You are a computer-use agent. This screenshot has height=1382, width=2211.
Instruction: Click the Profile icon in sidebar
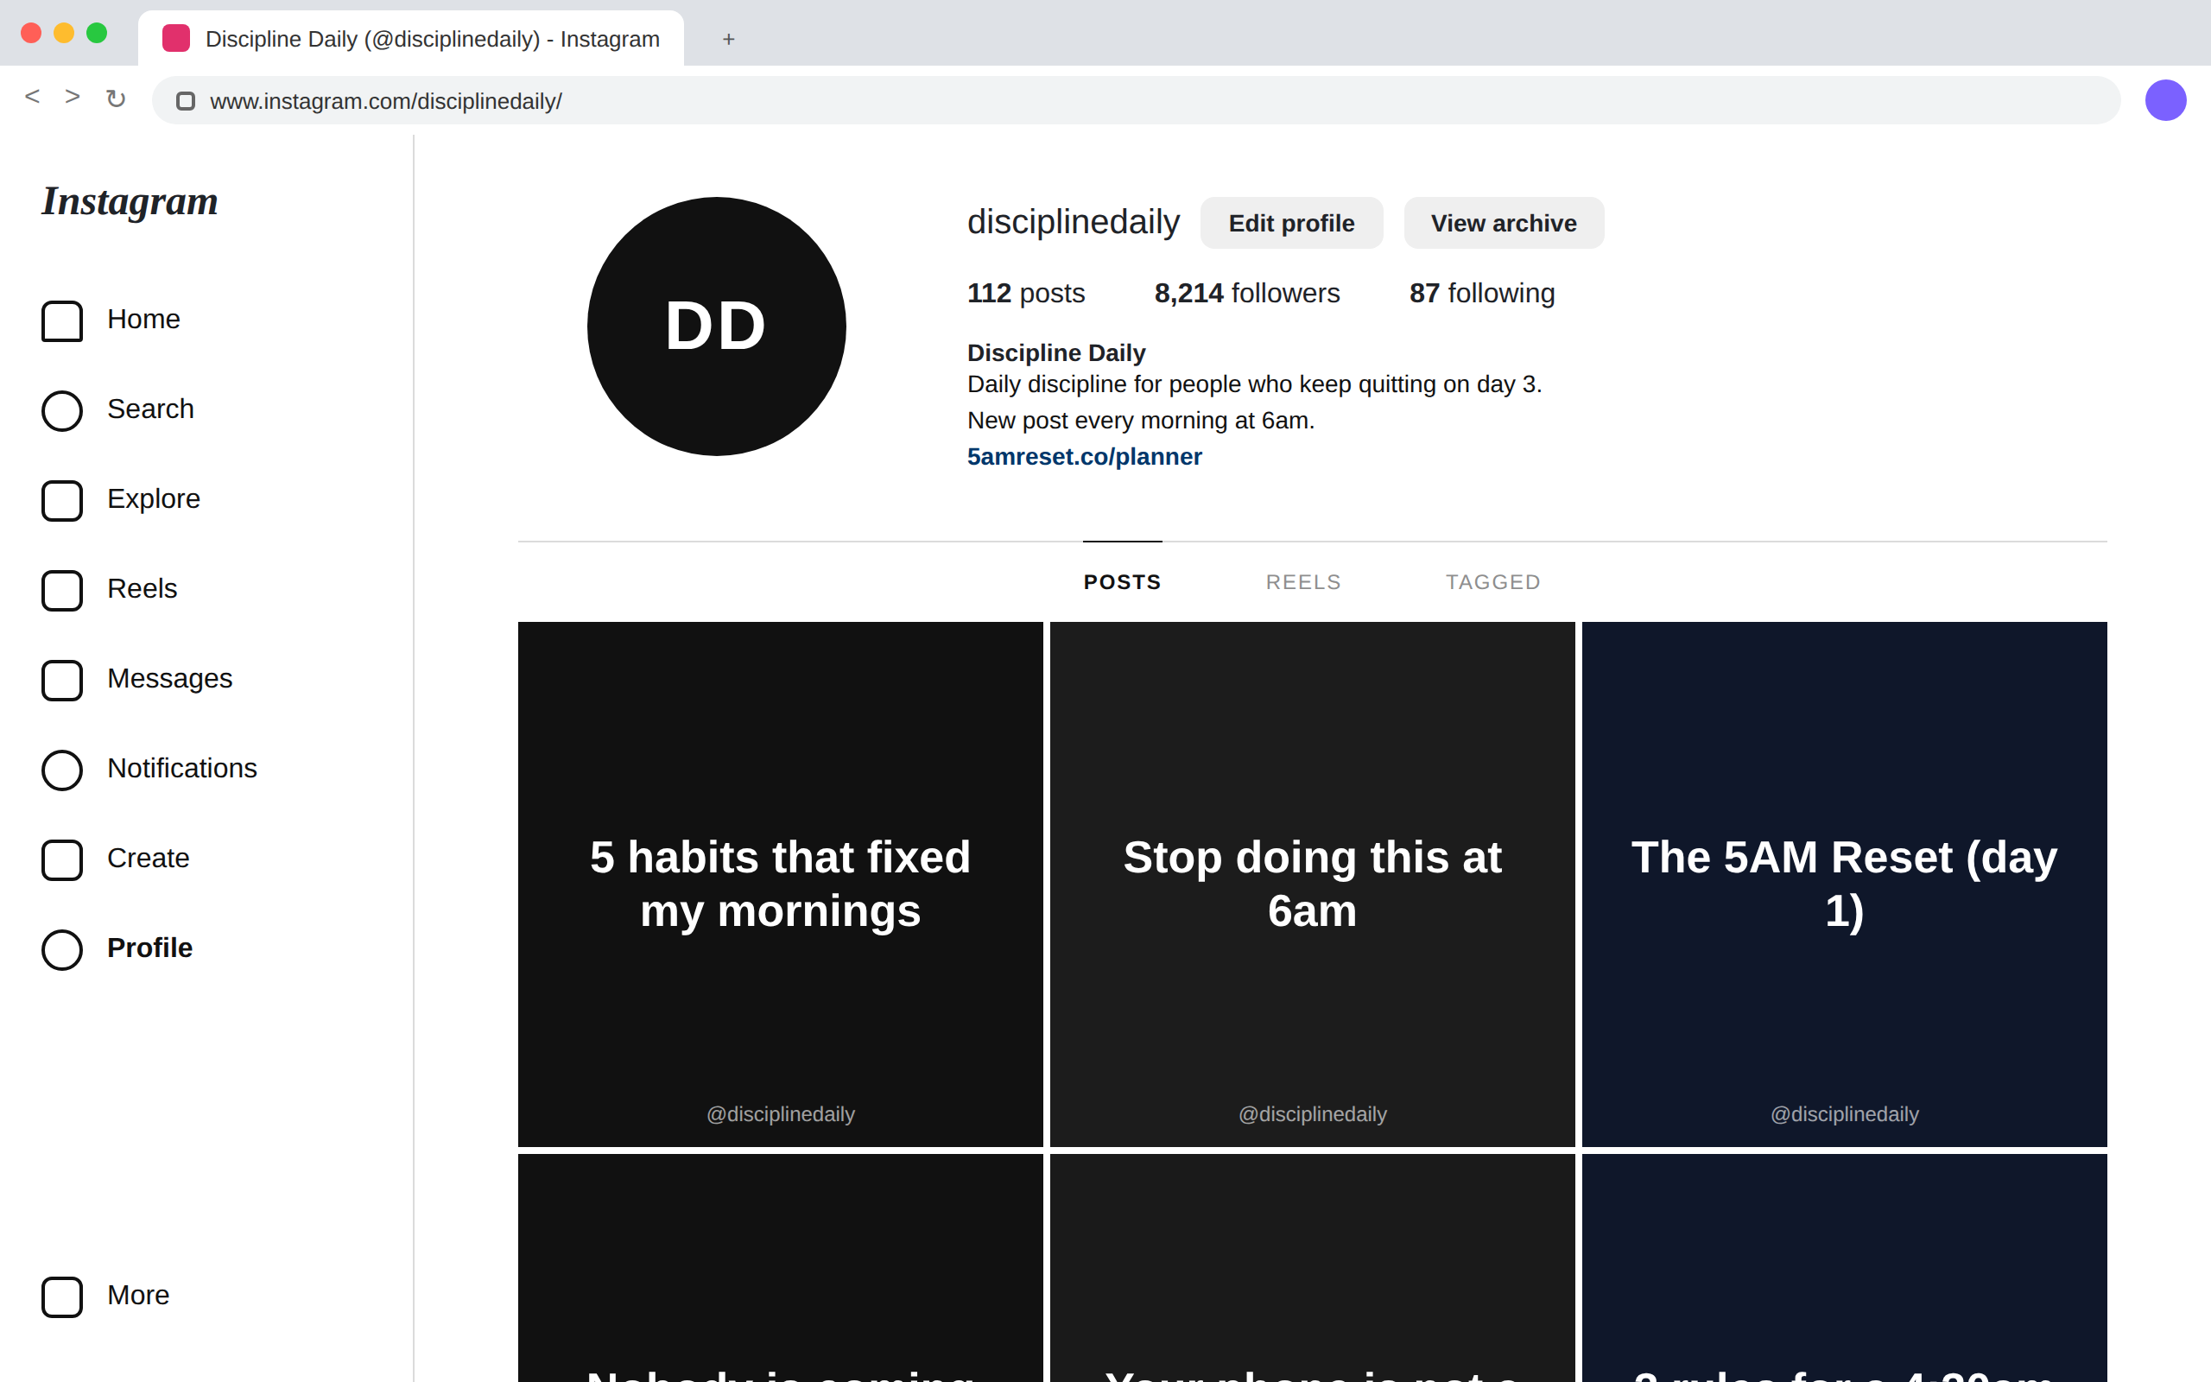coord(62,949)
